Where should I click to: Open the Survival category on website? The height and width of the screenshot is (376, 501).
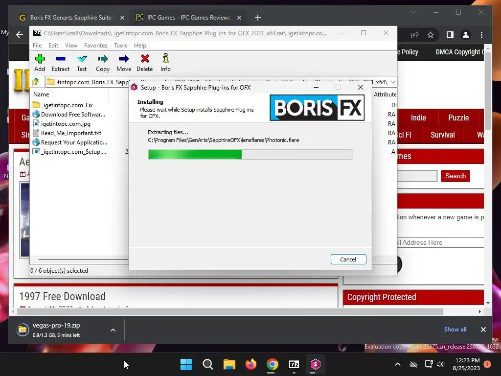[442, 135]
